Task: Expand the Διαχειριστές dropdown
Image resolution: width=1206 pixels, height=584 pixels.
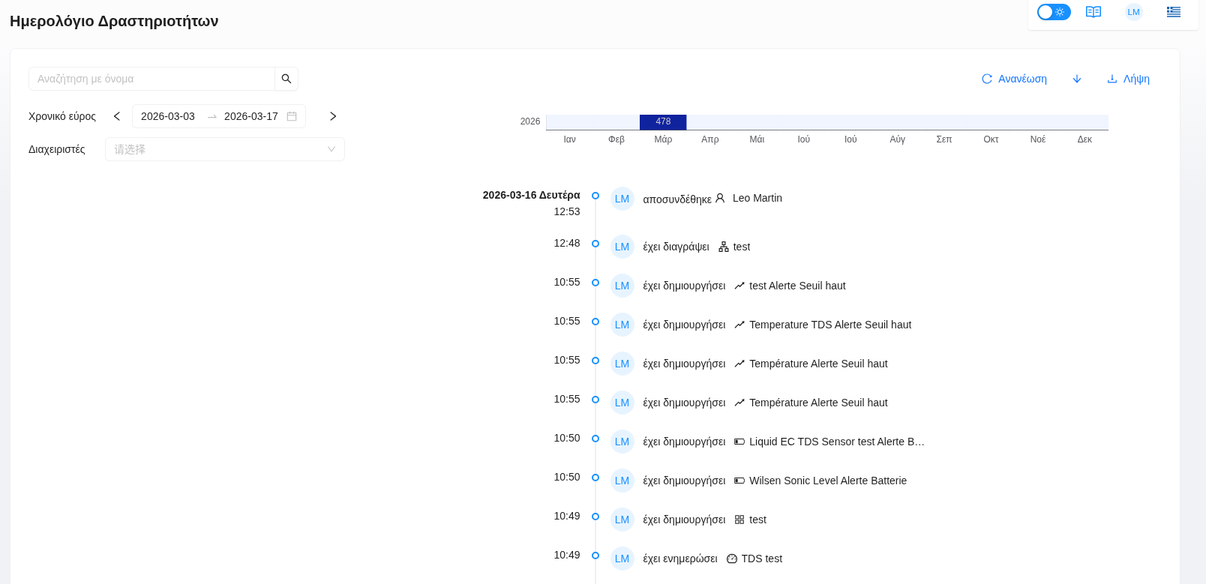Action: pos(224,149)
